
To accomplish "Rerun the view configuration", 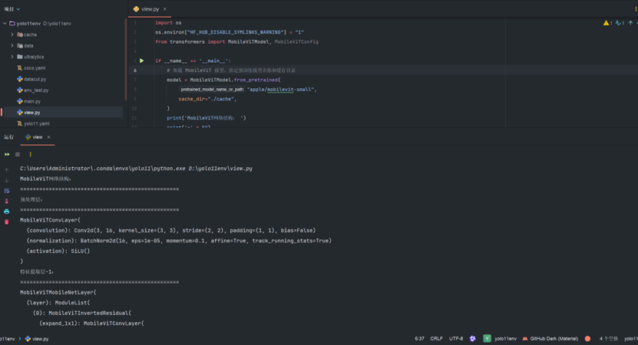I will [7, 154].
